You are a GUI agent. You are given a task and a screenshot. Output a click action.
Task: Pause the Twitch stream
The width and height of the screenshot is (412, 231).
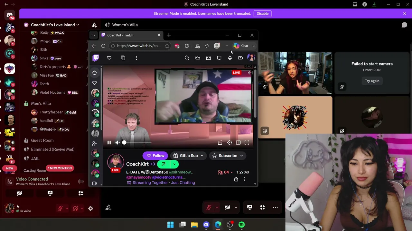(x=109, y=143)
